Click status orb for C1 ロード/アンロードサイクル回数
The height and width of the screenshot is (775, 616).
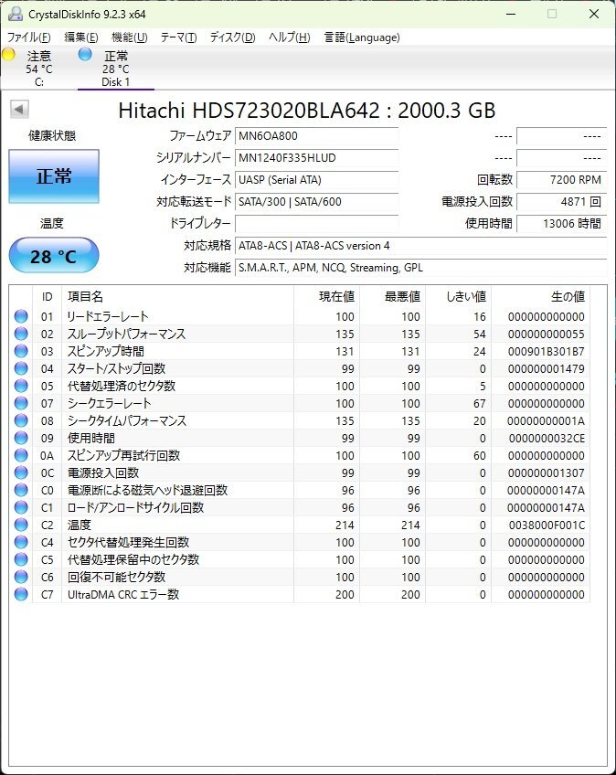click(21, 507)
